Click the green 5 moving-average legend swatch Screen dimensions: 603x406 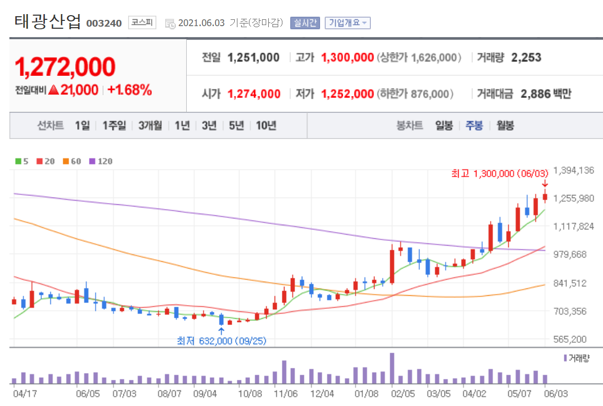point(18,161)
